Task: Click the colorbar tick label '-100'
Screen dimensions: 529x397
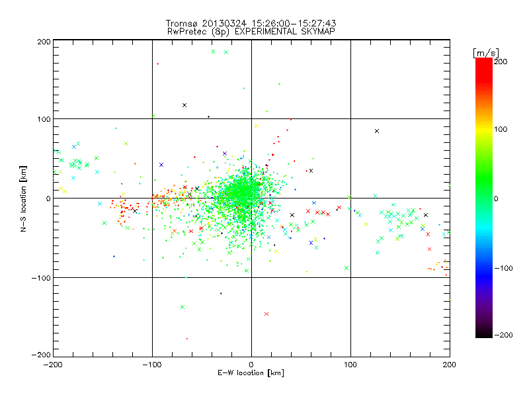Action: click(x=503, y=268)
